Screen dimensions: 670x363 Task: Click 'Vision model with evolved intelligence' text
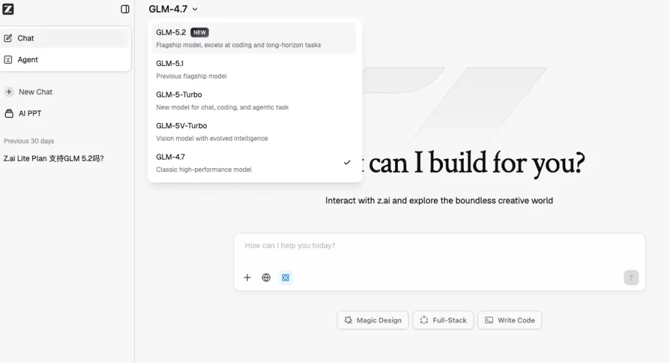[212, 139]
